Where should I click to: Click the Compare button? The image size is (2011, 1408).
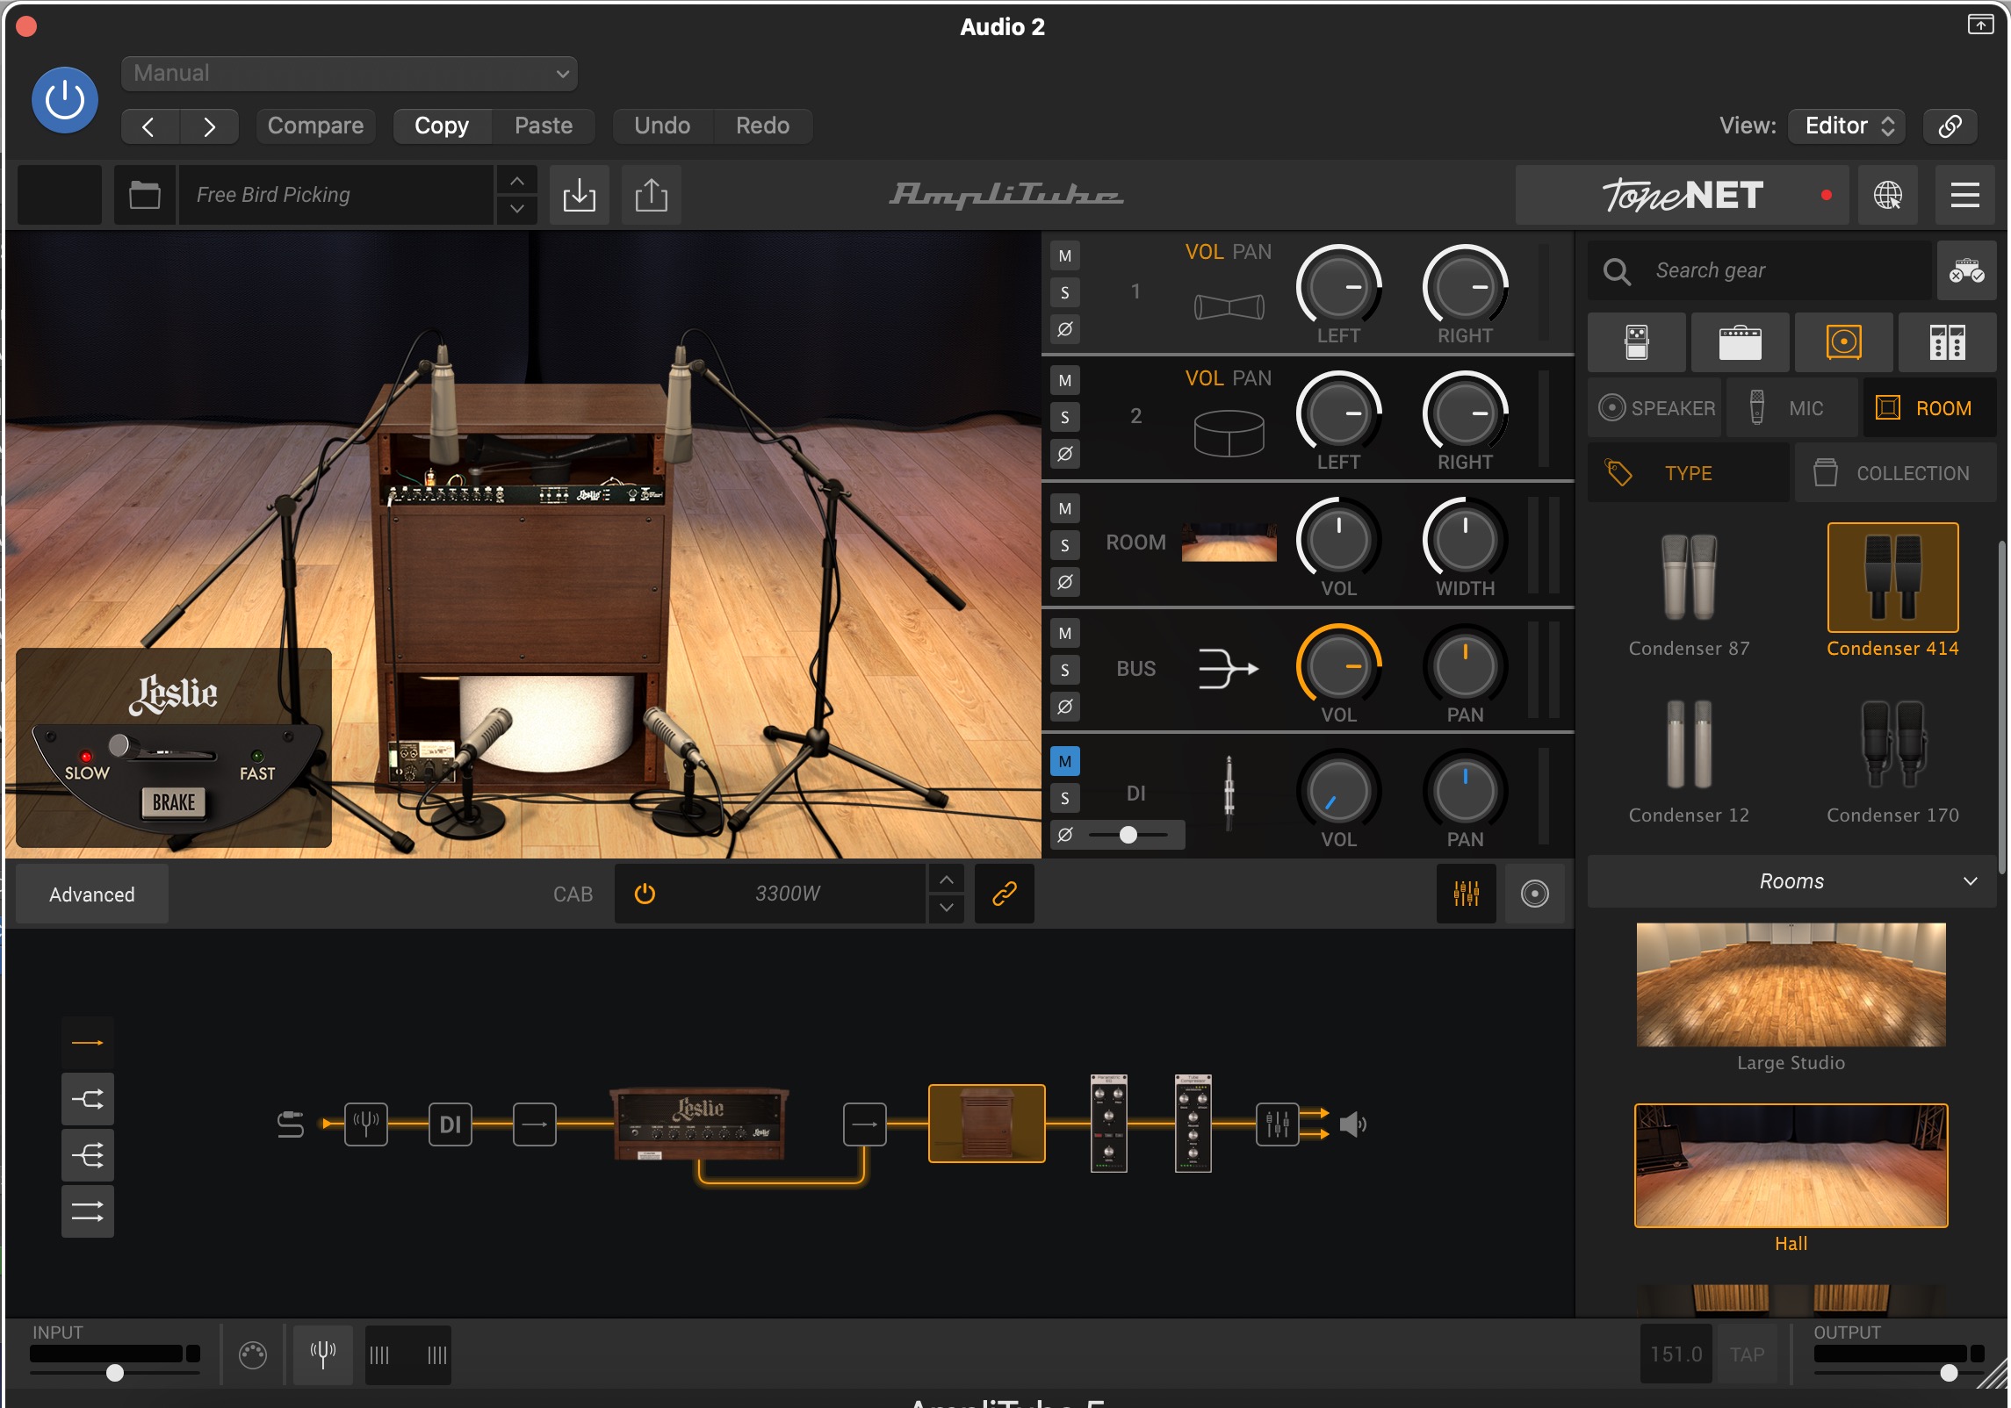coord(315,126)
